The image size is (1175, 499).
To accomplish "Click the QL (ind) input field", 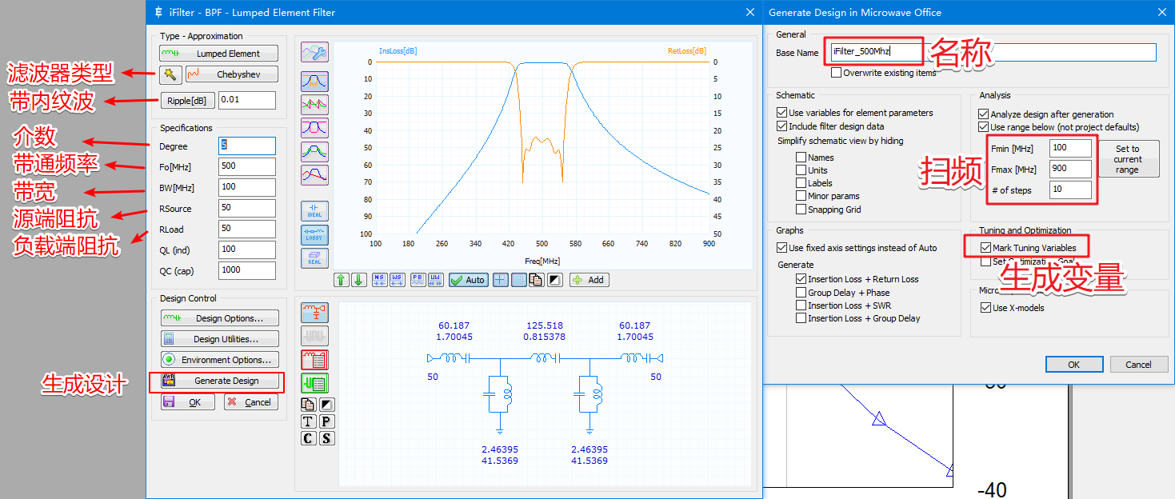I will pyautogui.click(x=247, y=249).
